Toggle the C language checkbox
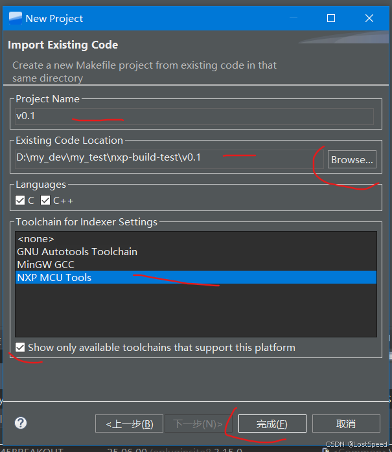 tap(20, 200)
